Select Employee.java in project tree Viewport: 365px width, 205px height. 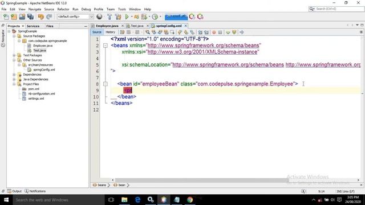point(43,46)
